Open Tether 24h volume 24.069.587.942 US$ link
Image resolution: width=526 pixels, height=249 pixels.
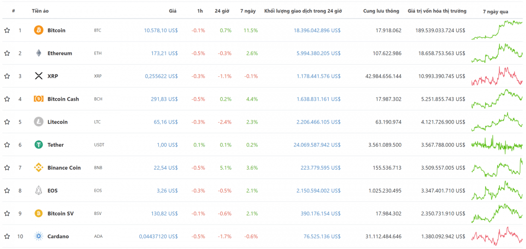point(317,145)
